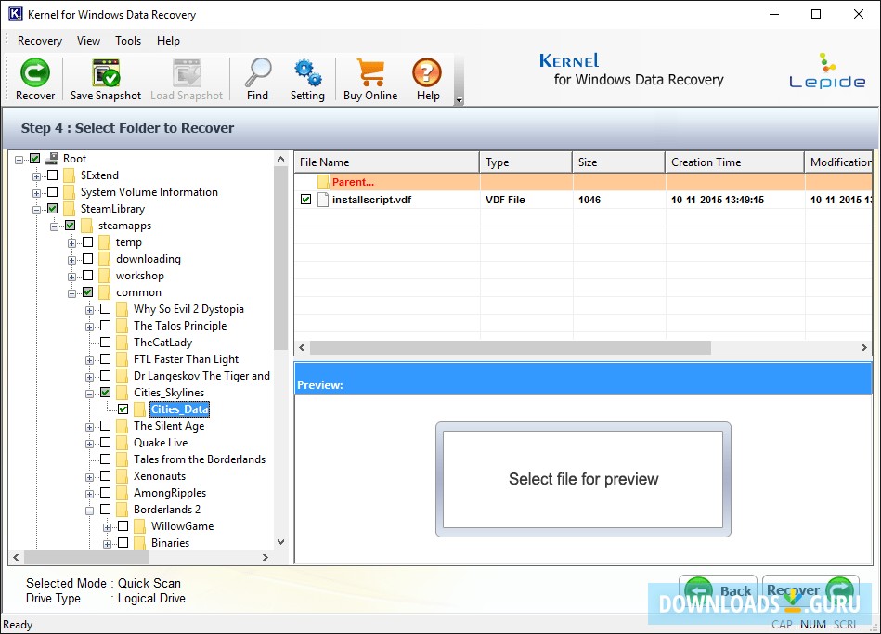The height and width of the screenshot is (634, 881).
Task: Click the Xenonauts folder icon
Action: coord(122,476)
